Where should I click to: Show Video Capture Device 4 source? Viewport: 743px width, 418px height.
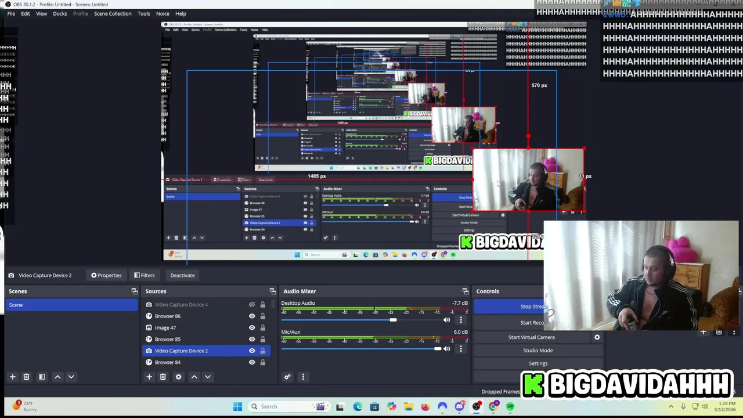point(252,305)
